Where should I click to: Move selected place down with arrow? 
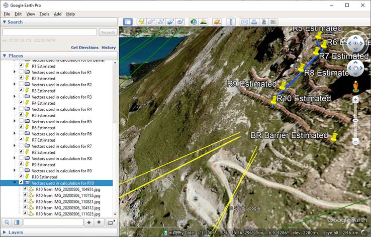pyautogui.click(x=99, y=222)
